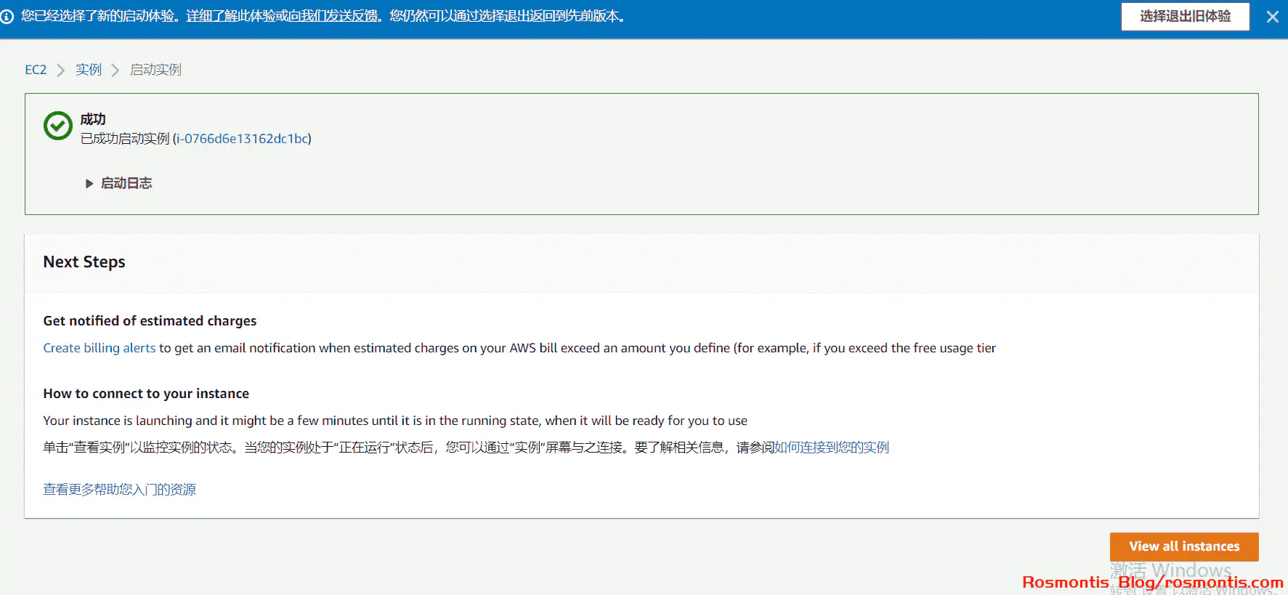1288x595 pixels.
Task: Expand the 启动日志 section
Action: (119, 183)
